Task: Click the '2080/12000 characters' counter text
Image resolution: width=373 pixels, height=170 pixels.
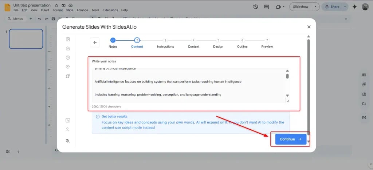Action: click(106, 107)
